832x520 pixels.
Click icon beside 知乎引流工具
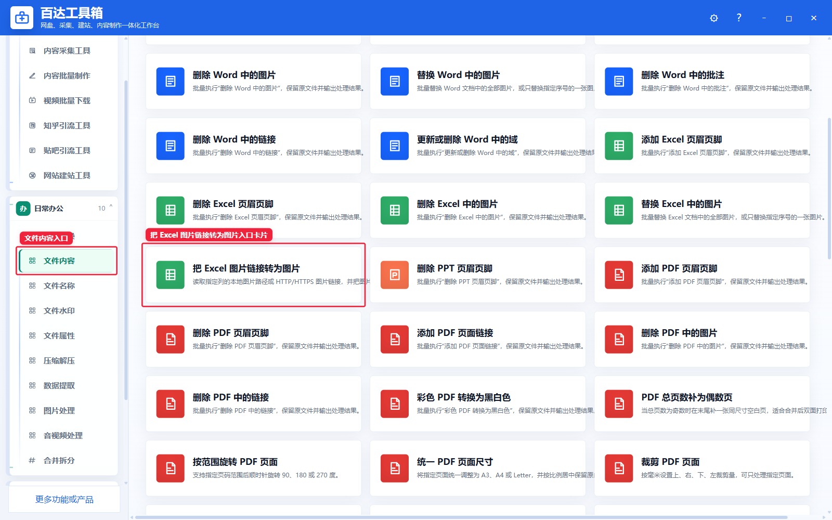point(32,125)
